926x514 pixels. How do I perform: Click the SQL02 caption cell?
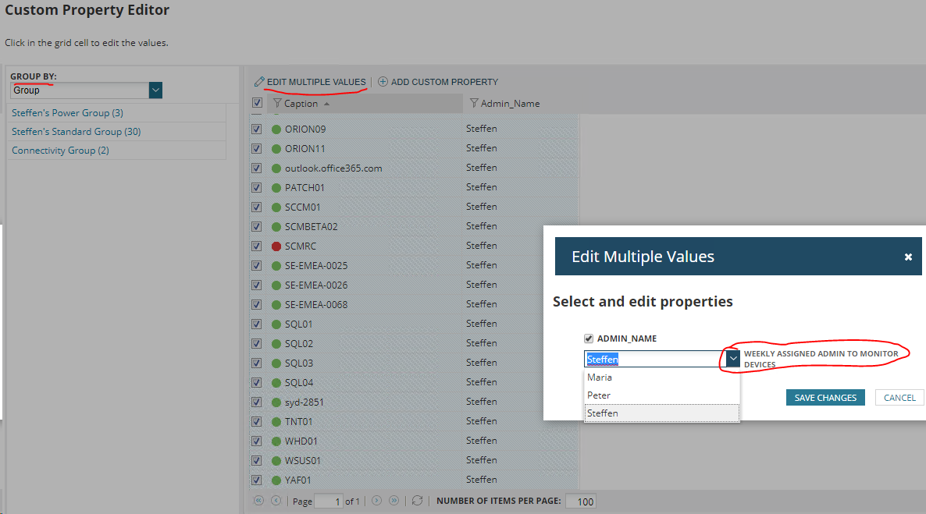(x=365, y=343)
